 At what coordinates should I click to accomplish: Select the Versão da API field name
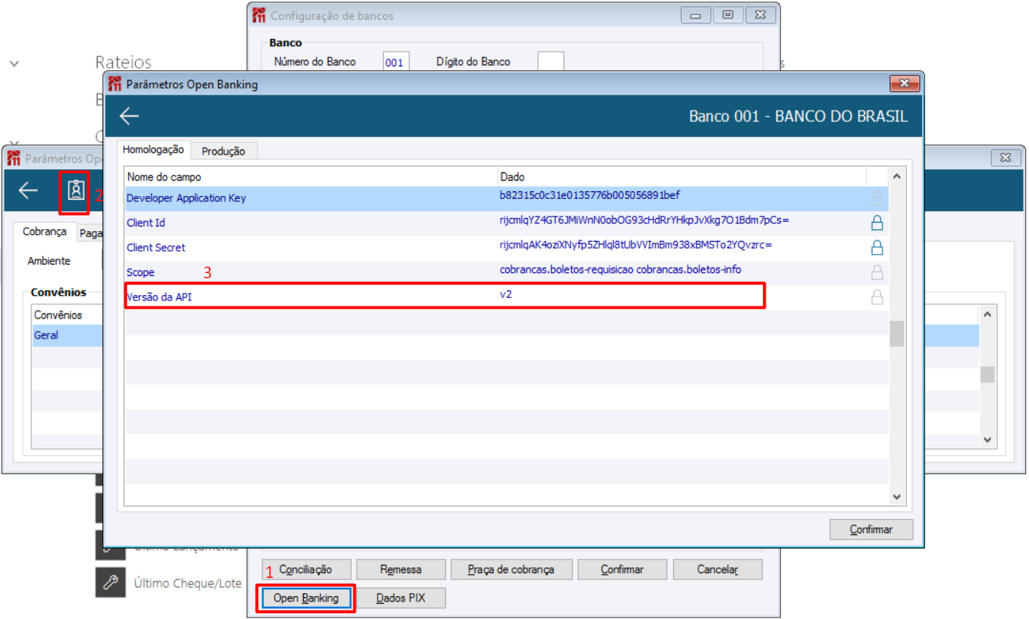click(x=159, y=297)
